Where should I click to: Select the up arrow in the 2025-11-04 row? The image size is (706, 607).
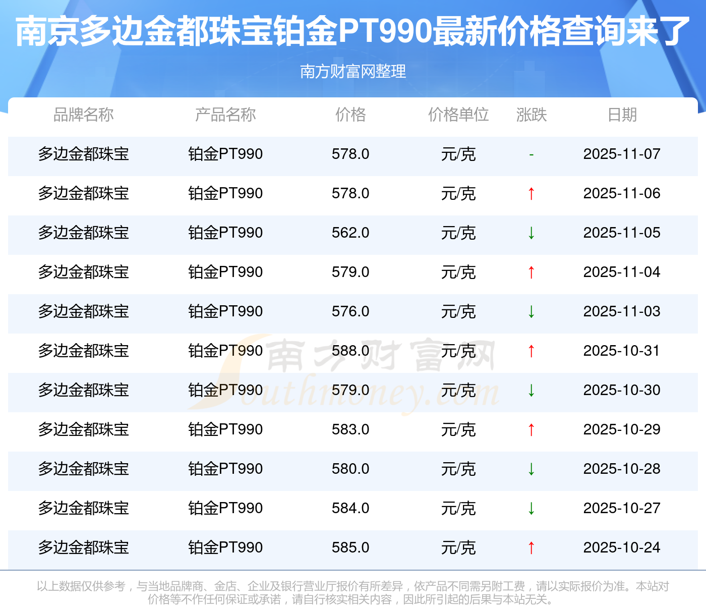pyautogui.click(x=531, y=272)
